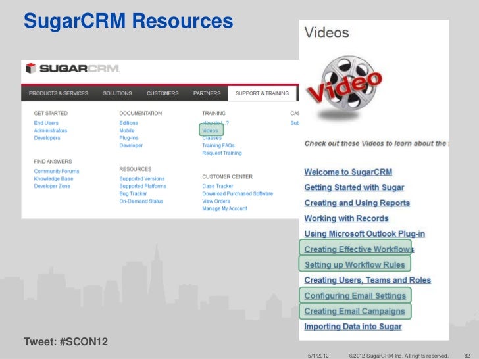479x359 pixels.
Task: Check On-Demand Status link
Action: [x=141, y=201]
